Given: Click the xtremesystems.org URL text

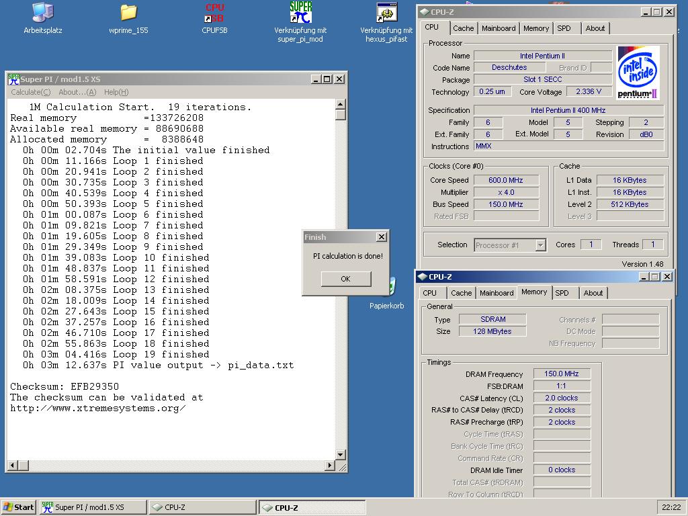Looking at the screenshot, I should [x=98, y=408].
